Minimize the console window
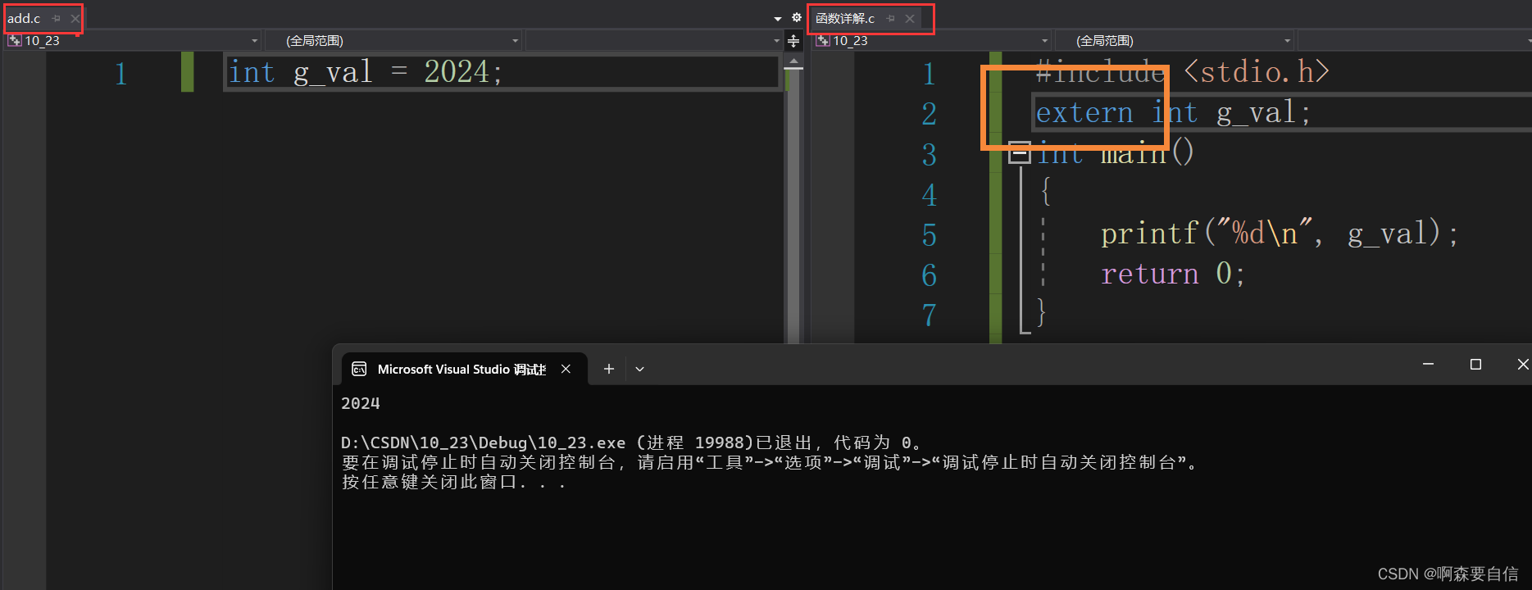This screenshot has width=1532, height=590. 1428,364
